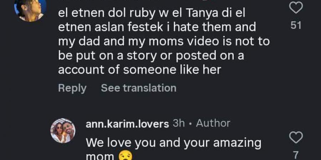Screen dimensions: 321x160
Task: Click the unamused face emoji in the reply
Action: pos(124,156)
